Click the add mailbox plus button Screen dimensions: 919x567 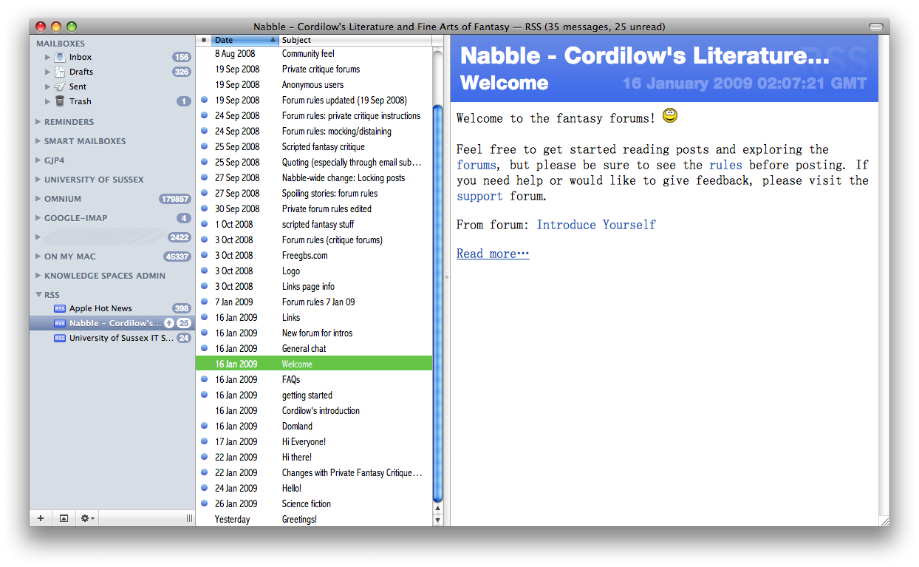tap(41, 518)
